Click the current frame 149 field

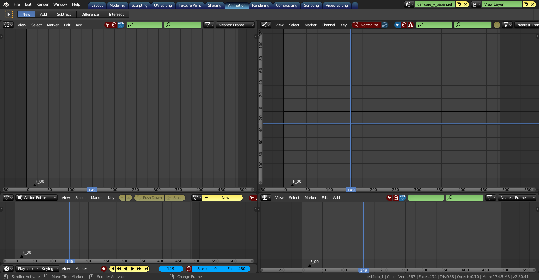(171, 269)
